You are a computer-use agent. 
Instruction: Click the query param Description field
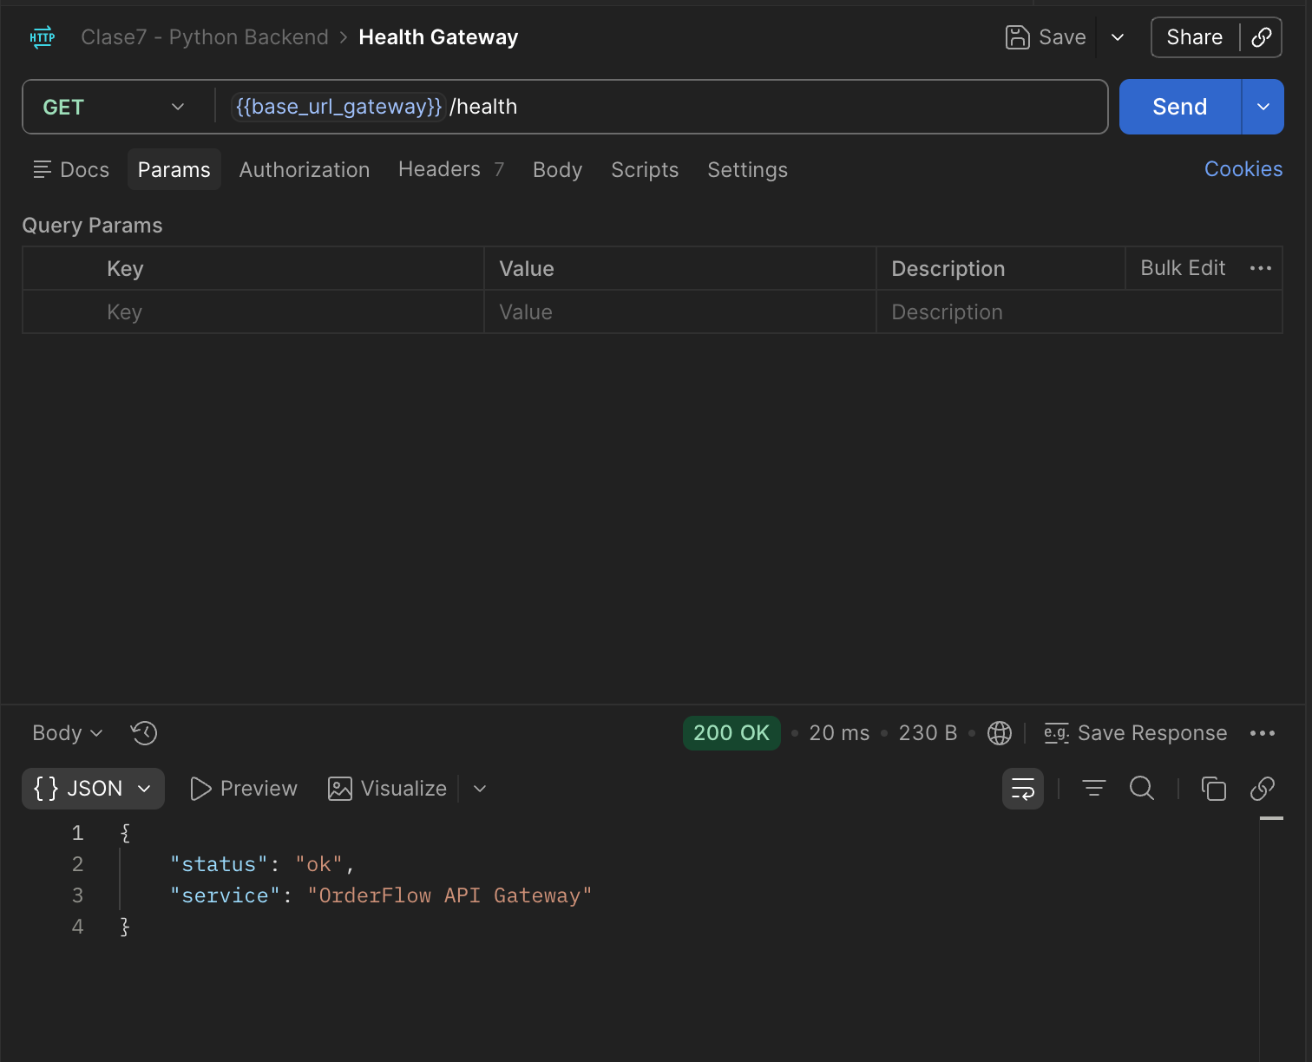(x=1079, y=311)
